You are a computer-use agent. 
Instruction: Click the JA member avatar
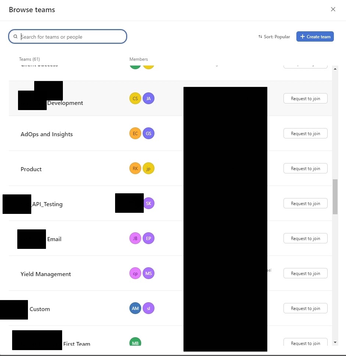(x=149, y=98)
